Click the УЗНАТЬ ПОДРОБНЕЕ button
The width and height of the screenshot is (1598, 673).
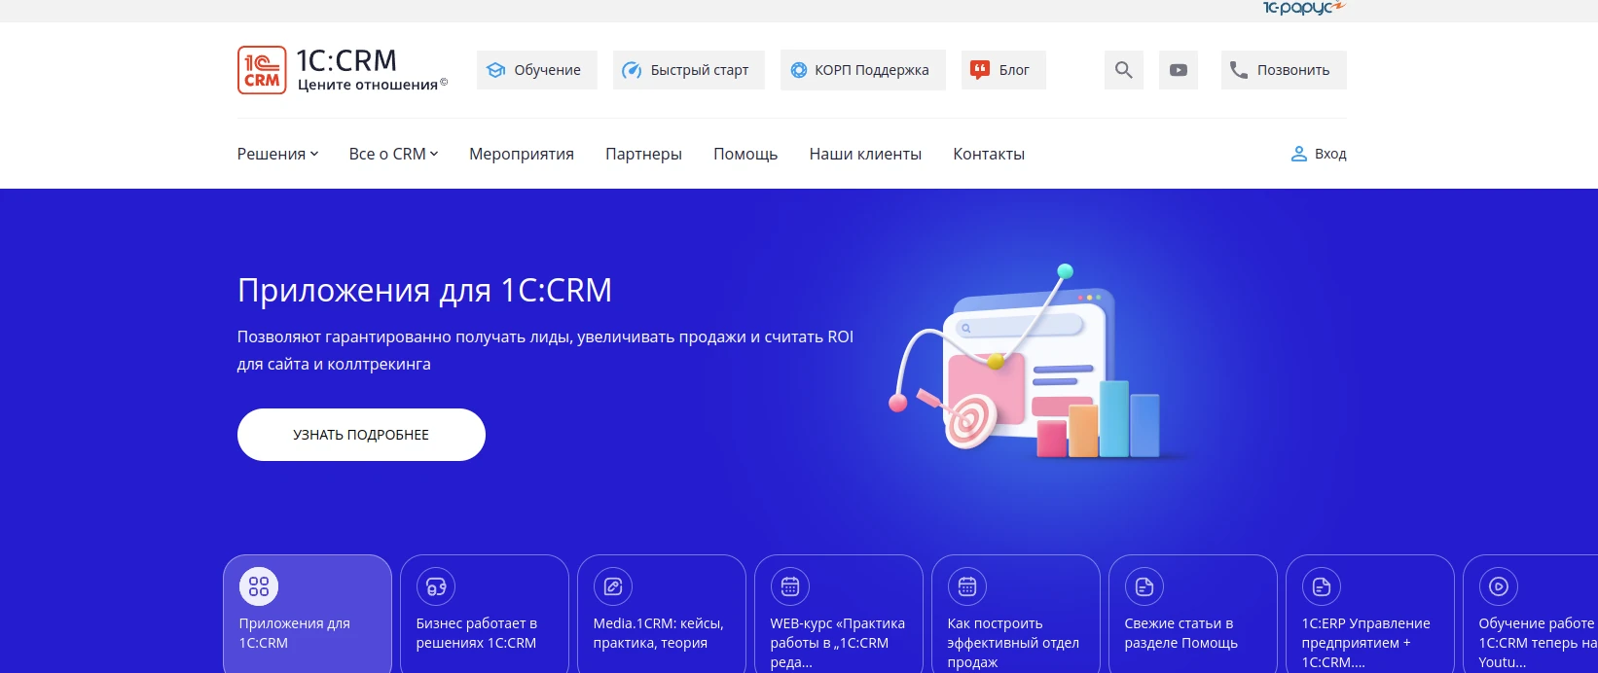click(x=361, y=435)
